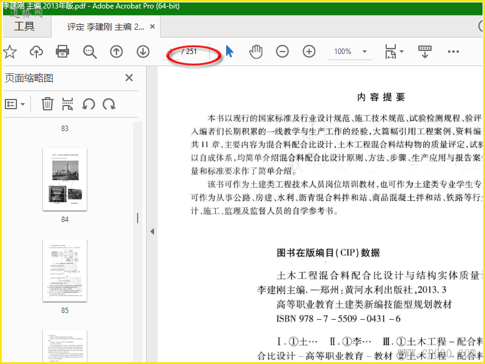
Task: Select the page 84 thumbnail
Action: 65,179
